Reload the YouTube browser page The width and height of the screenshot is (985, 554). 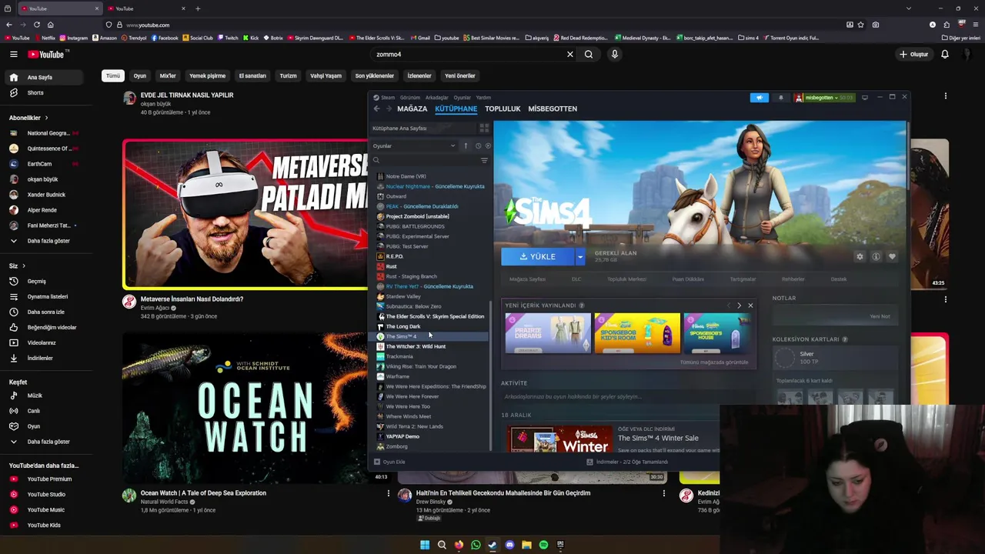(x=36, y=25)
